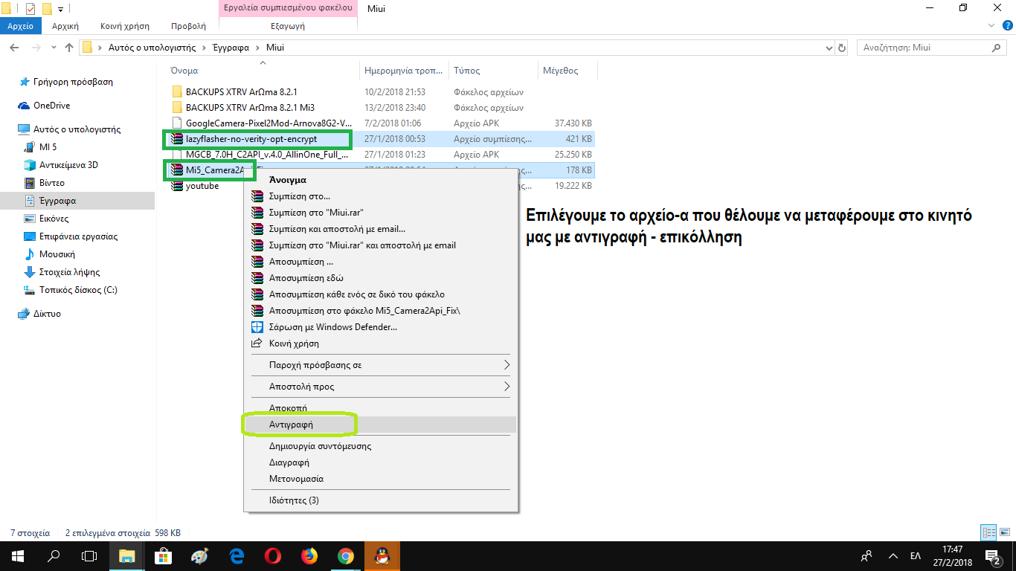
Task: Open the ribbon help question mark
Action: point(1007,26)
